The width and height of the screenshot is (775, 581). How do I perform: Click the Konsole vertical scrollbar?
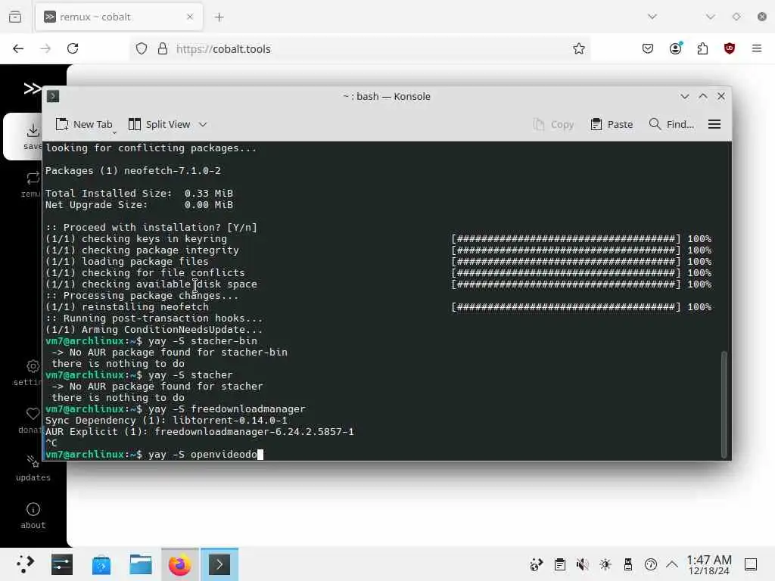[x=724, y=404]
